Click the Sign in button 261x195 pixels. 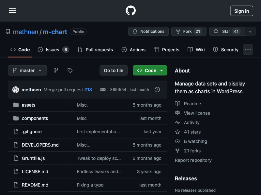pos(241,11)
